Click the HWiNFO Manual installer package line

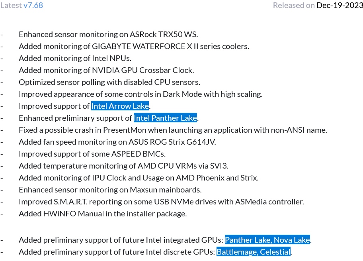pos(102,214)
